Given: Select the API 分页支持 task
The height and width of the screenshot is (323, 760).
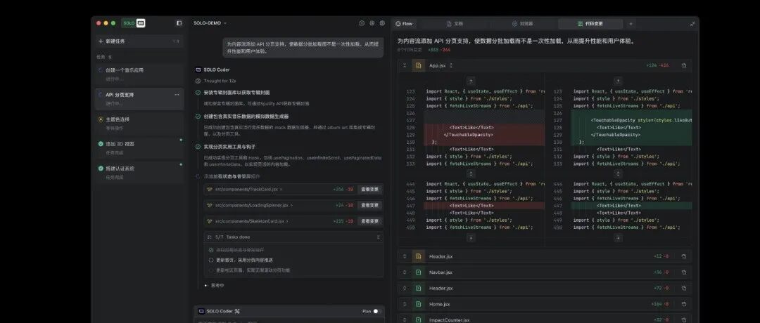Looking at the screenshot, I should pos(139,98).
